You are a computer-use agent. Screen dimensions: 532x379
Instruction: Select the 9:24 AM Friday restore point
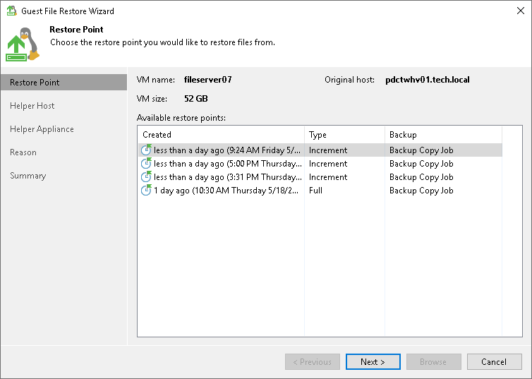(x=320, y=150)
